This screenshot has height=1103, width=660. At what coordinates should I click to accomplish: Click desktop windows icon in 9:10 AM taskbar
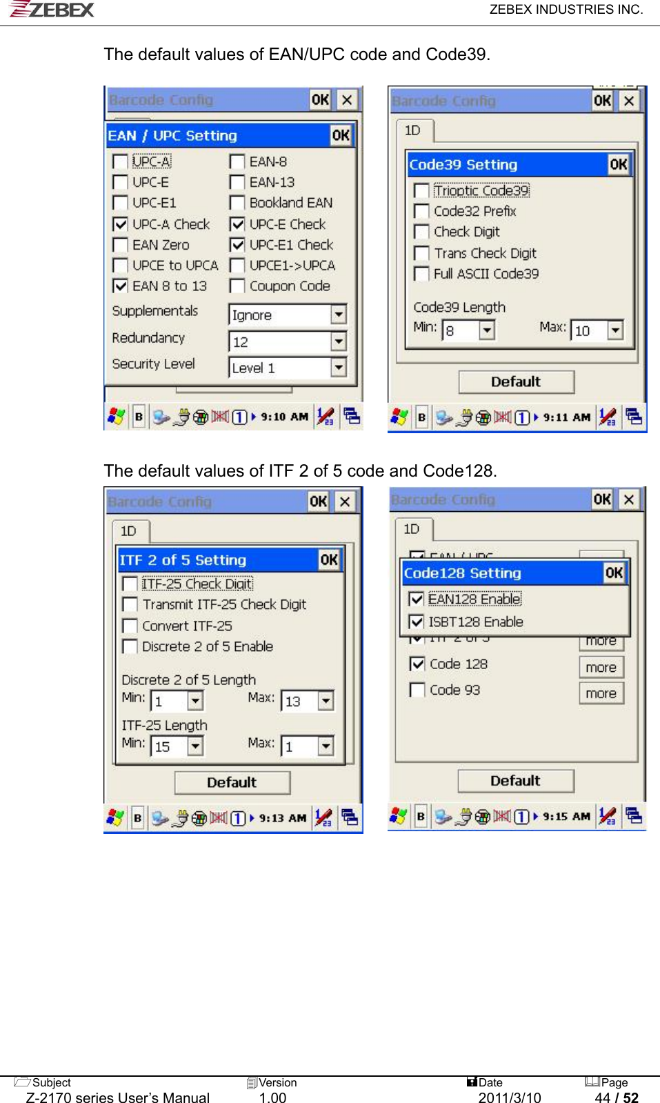352,416
